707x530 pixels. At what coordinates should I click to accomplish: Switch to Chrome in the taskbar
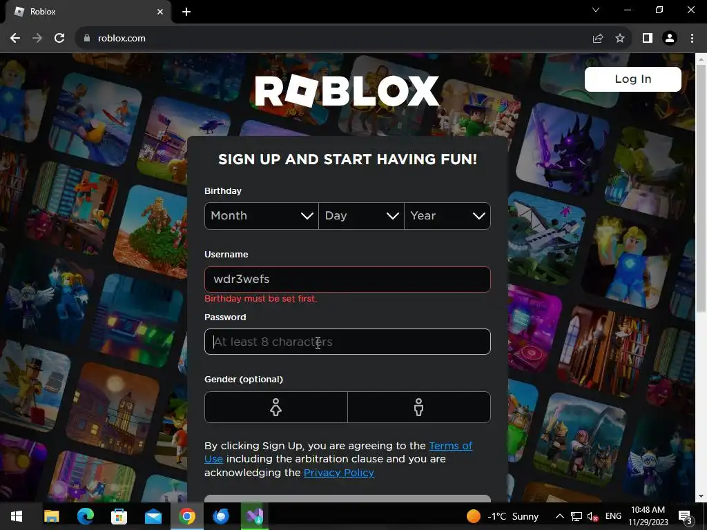coord(187,516)
